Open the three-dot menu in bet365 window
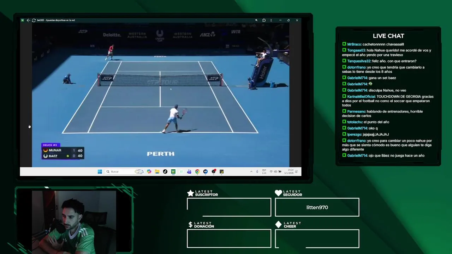 (x=271, y=20)
